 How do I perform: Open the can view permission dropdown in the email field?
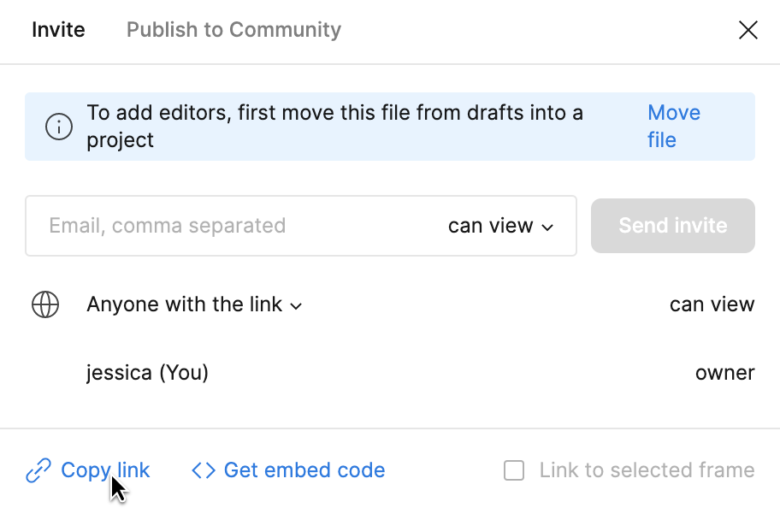[500, 226]
